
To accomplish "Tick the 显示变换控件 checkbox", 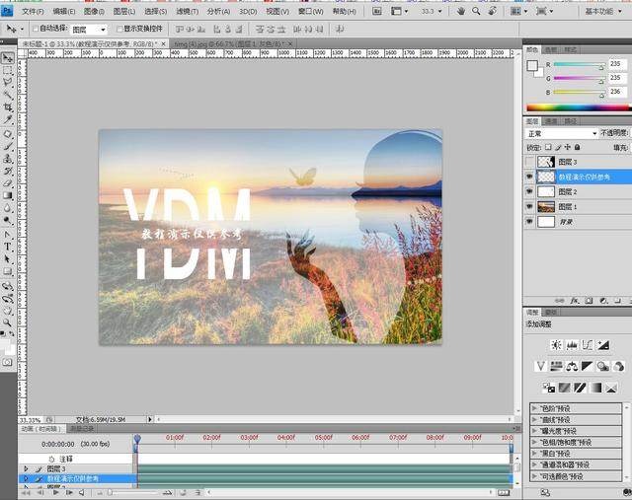I will [118, 30].
